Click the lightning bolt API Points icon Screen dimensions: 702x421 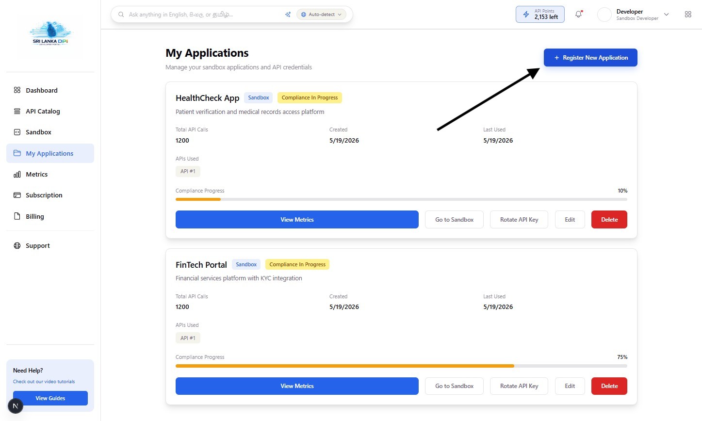526,15
